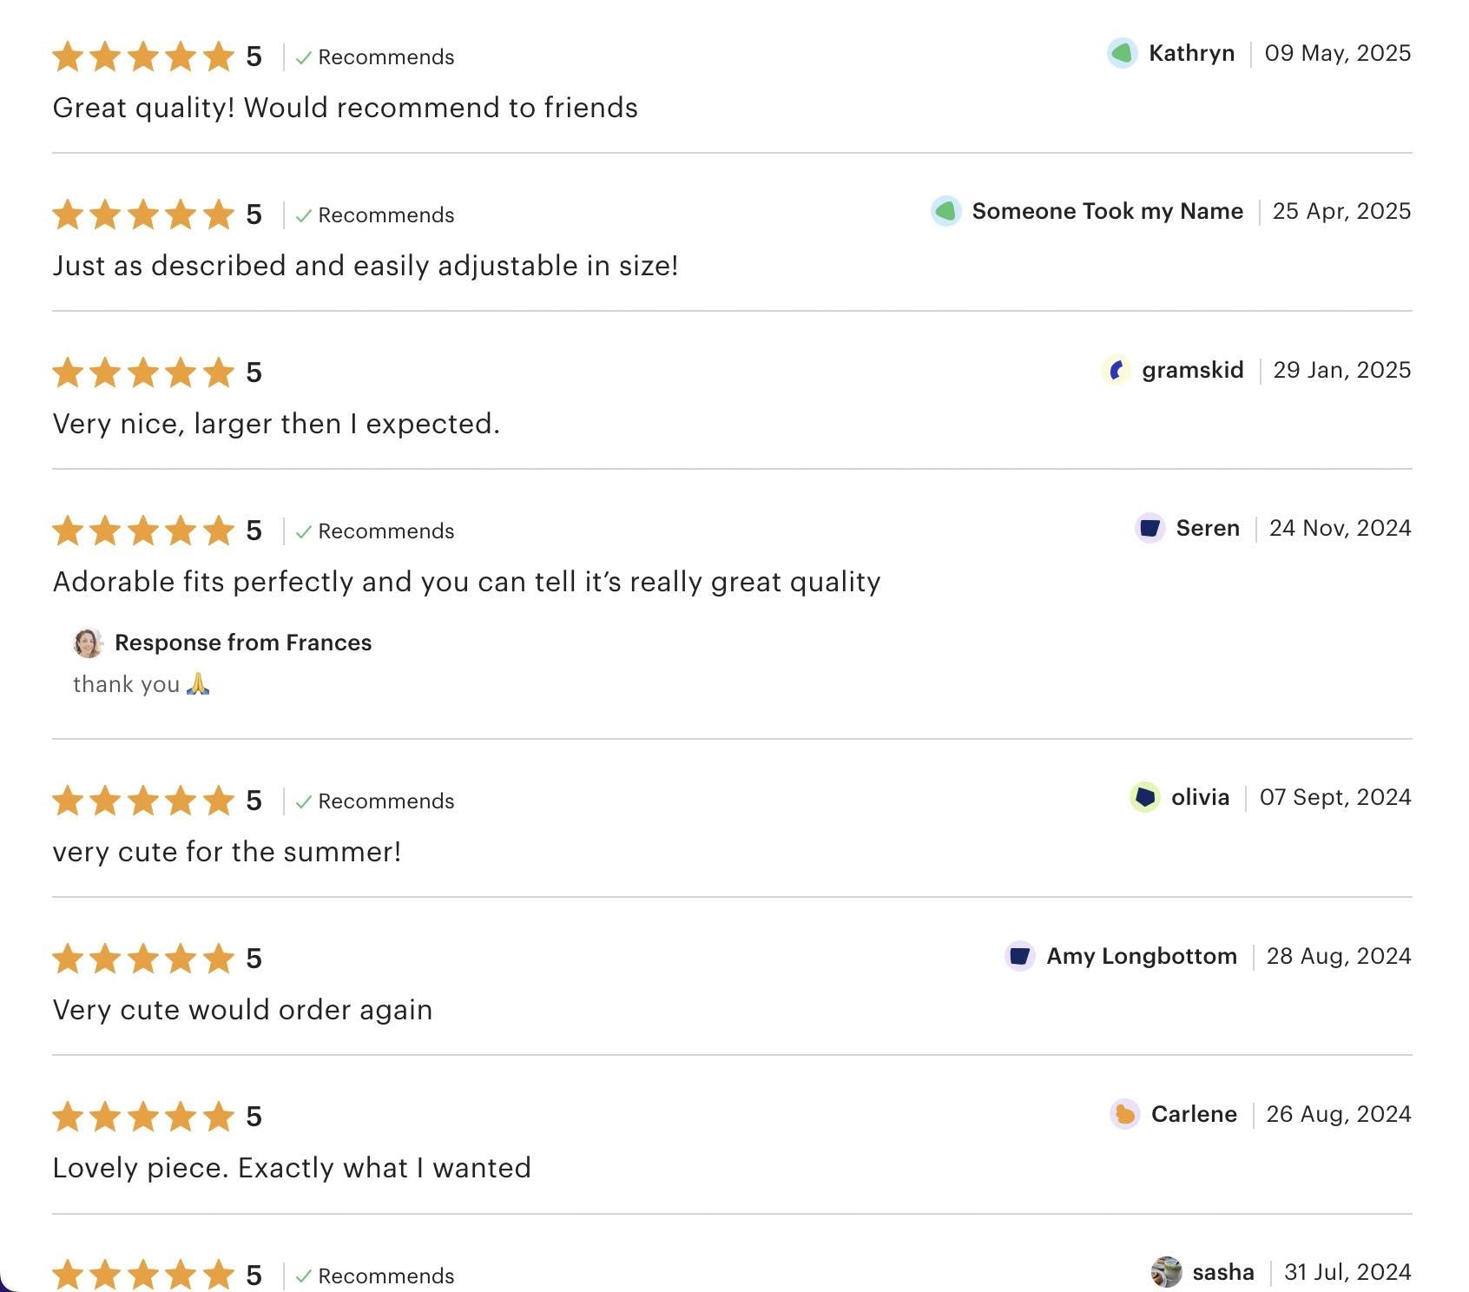Click Someone Took my Name's avatar icon

[945, 211]
